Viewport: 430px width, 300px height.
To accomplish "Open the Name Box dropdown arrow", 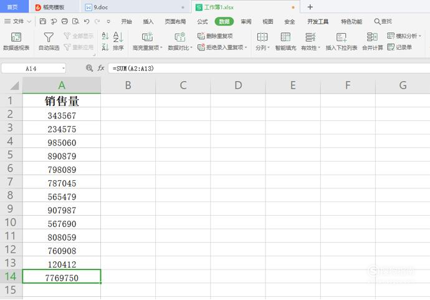I will click(x=64, y=68).
